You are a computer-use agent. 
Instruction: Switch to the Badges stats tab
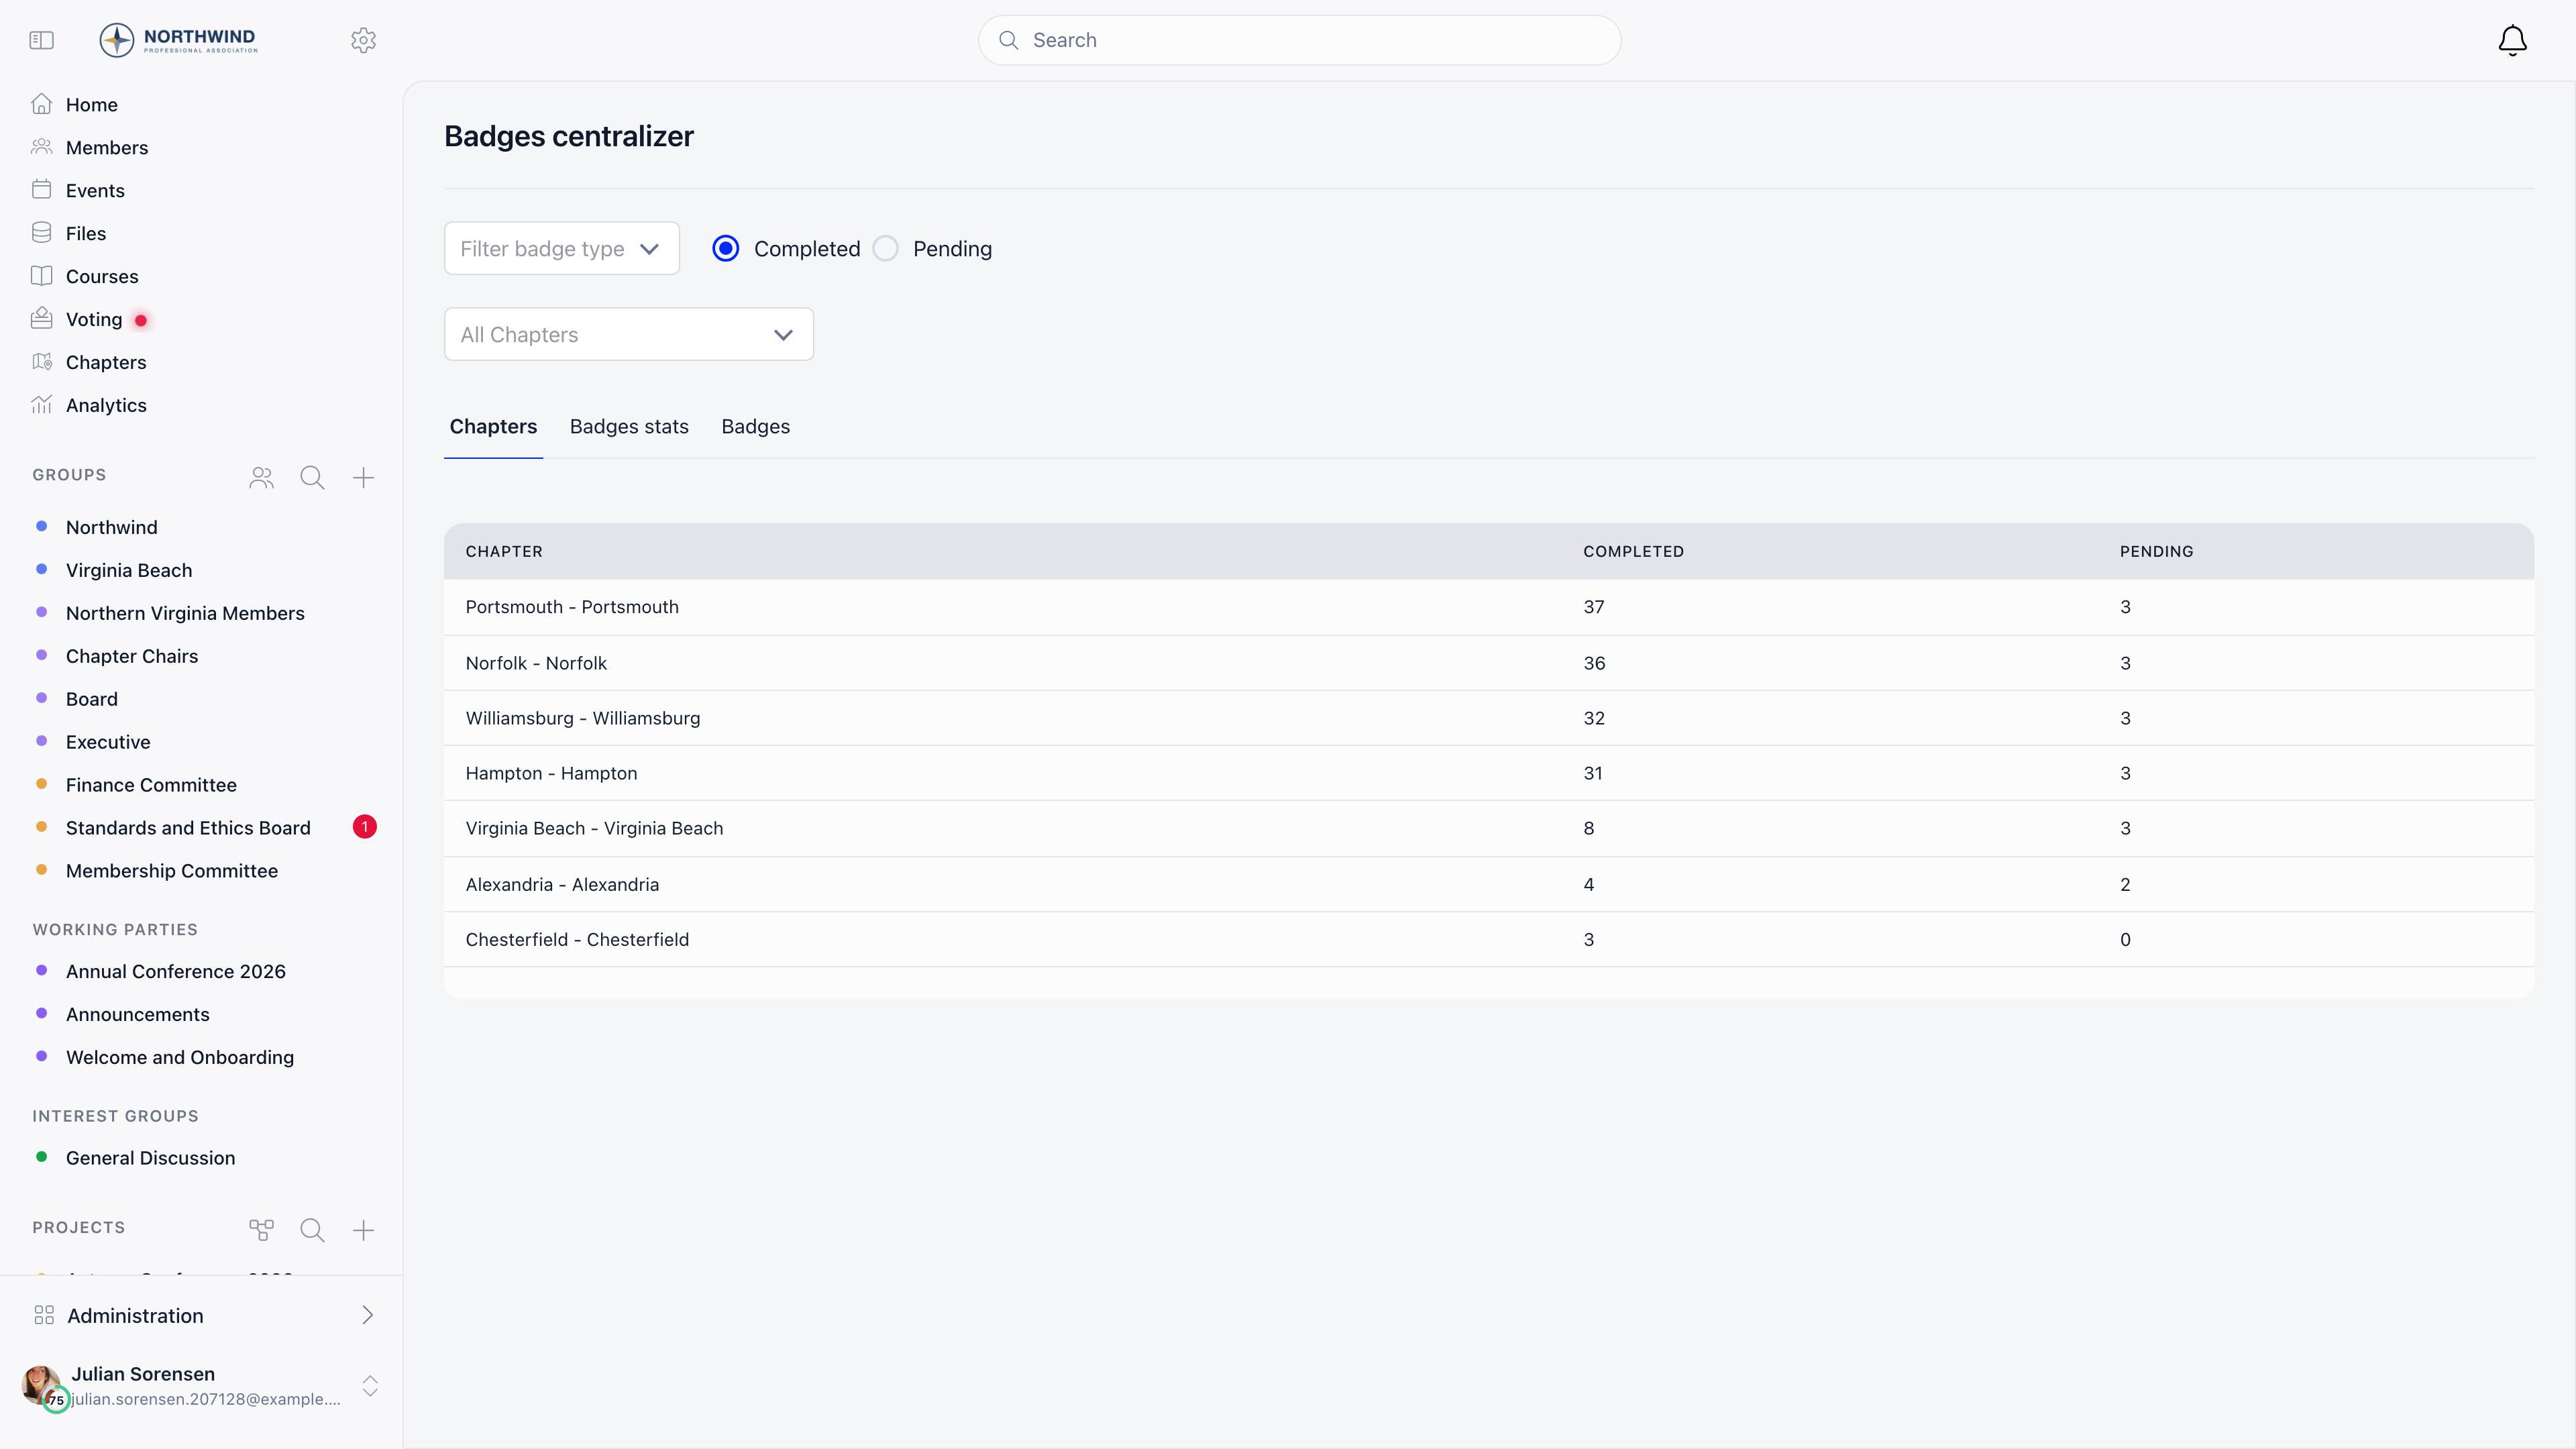tap(629, 427)
